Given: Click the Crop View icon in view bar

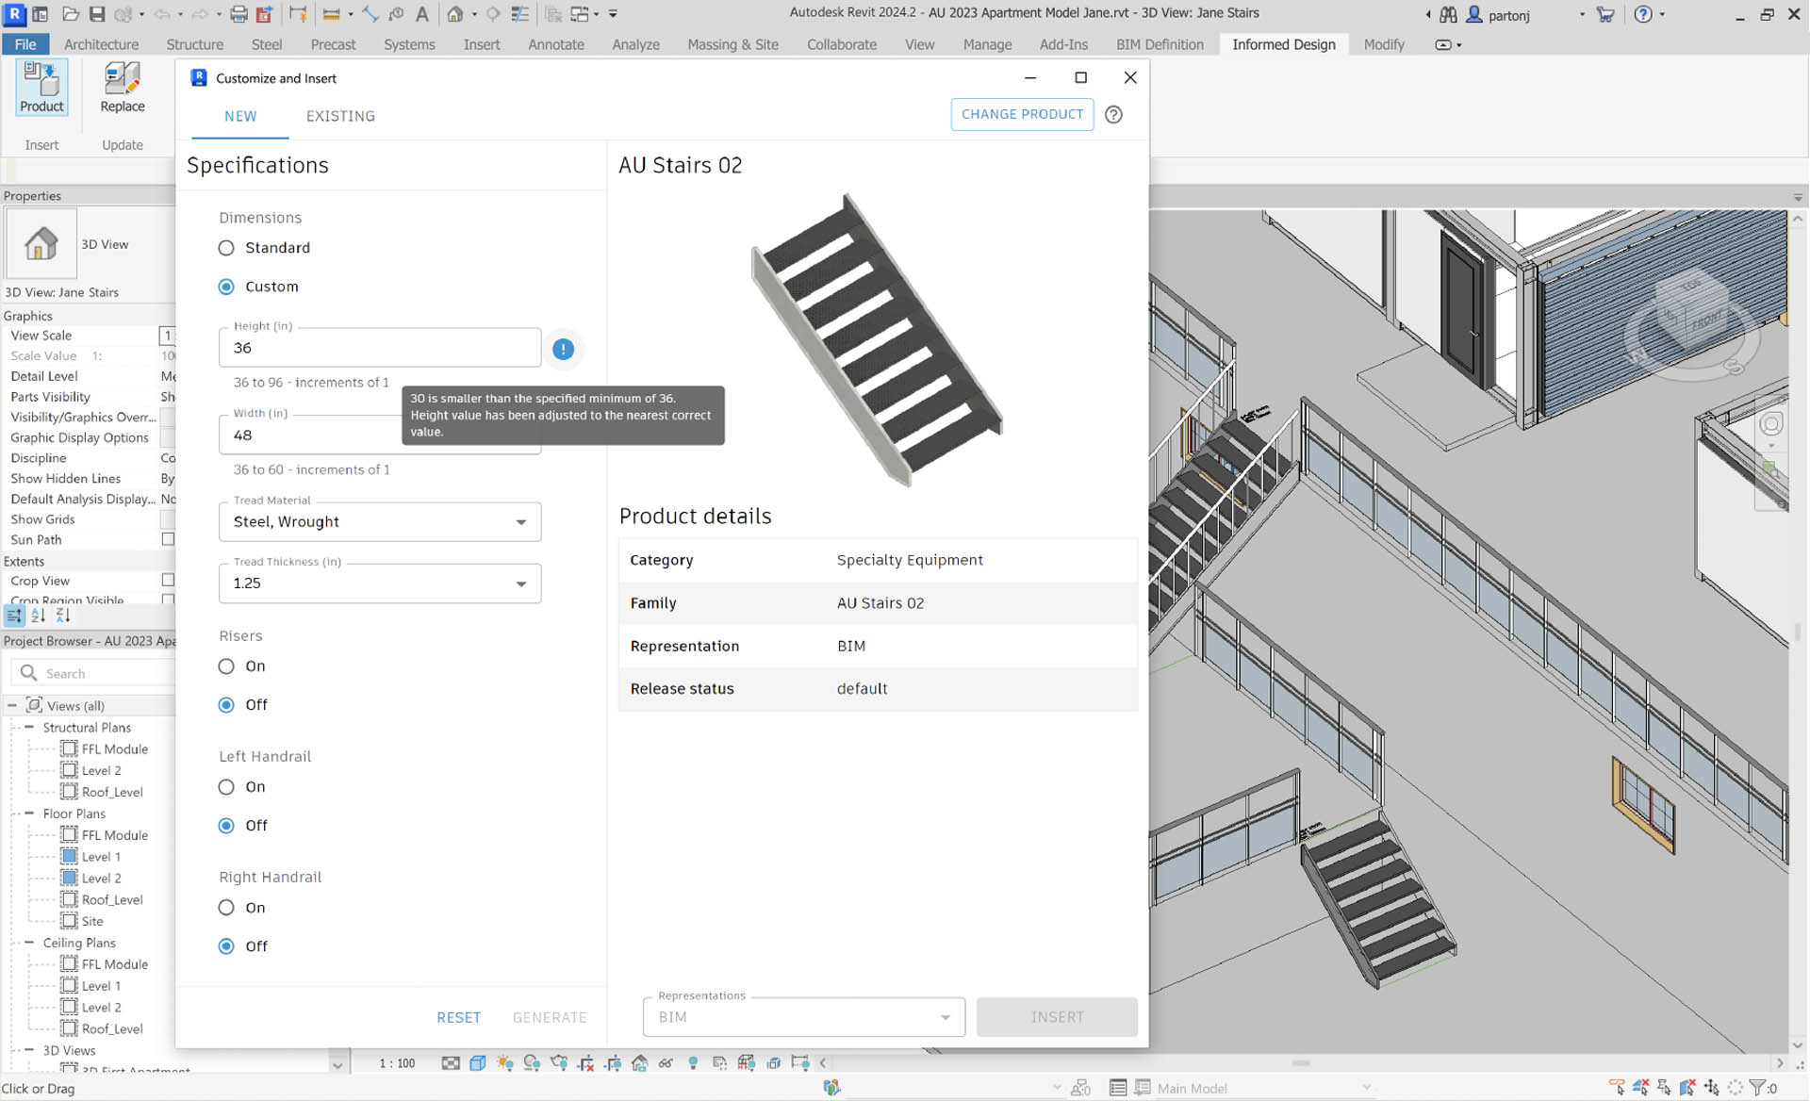Looking at the screenshot, I should click(x=585, y=1063).
